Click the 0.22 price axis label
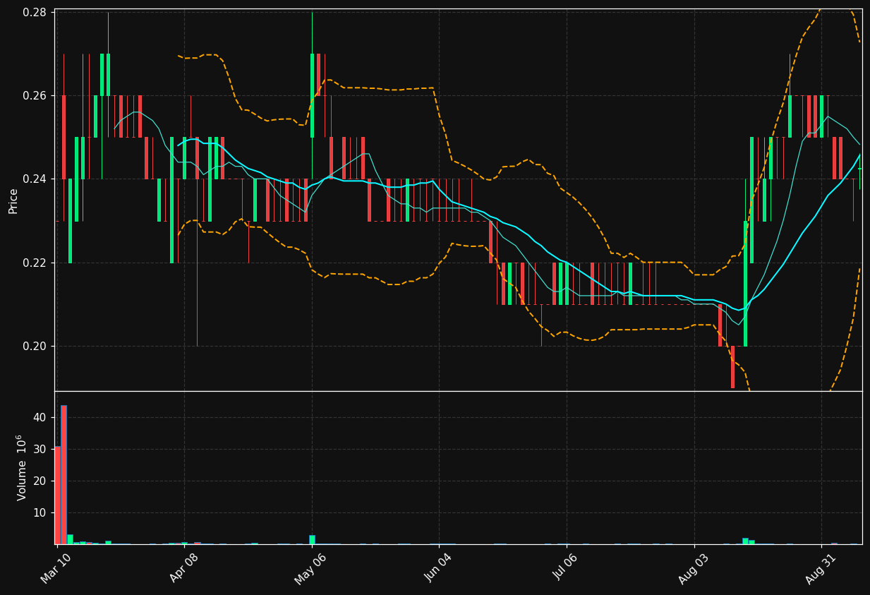 pyautogui.click(x=35, y=263)
